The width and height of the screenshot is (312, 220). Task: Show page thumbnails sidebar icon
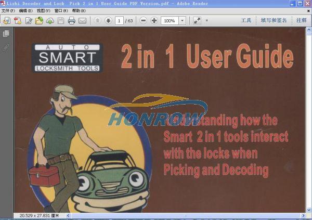pyautogui.click(x=6, y=33)
